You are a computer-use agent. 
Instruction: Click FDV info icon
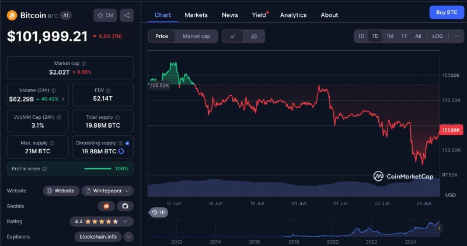[x=109, y=90]
